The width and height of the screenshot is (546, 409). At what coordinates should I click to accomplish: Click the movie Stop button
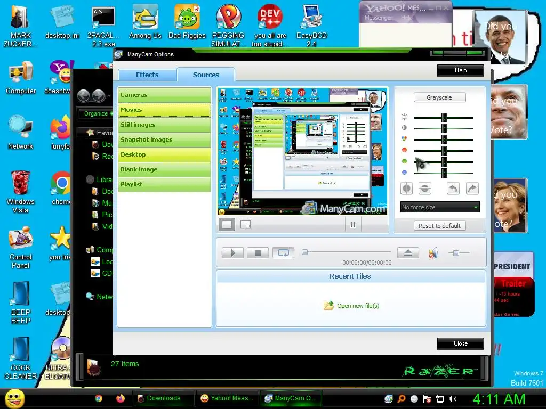[x=258, y=253]
